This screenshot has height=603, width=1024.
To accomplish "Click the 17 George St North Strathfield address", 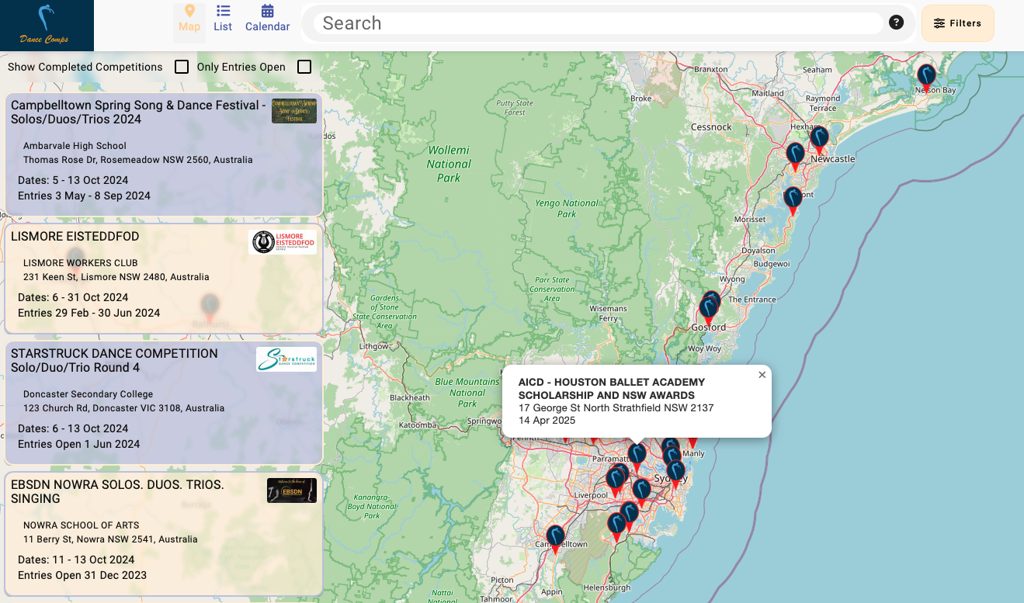I will (x=616, y=407).
